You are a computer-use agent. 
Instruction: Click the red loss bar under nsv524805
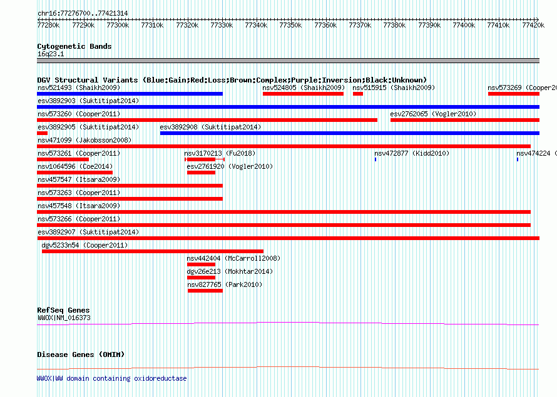[303, 94]
